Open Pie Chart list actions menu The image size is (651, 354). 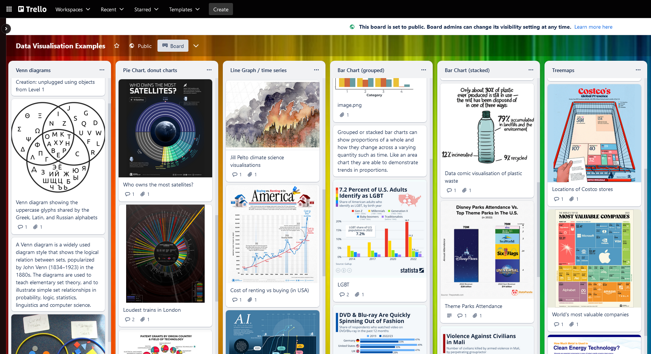[209, 70]
